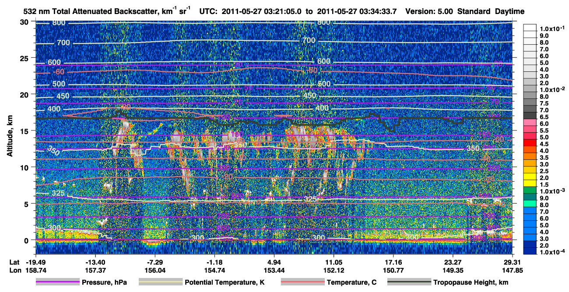Screen dimensions: 569x292
Task: Click the colorbar label '1.0x10-1'
Action: tap(552, 28)
